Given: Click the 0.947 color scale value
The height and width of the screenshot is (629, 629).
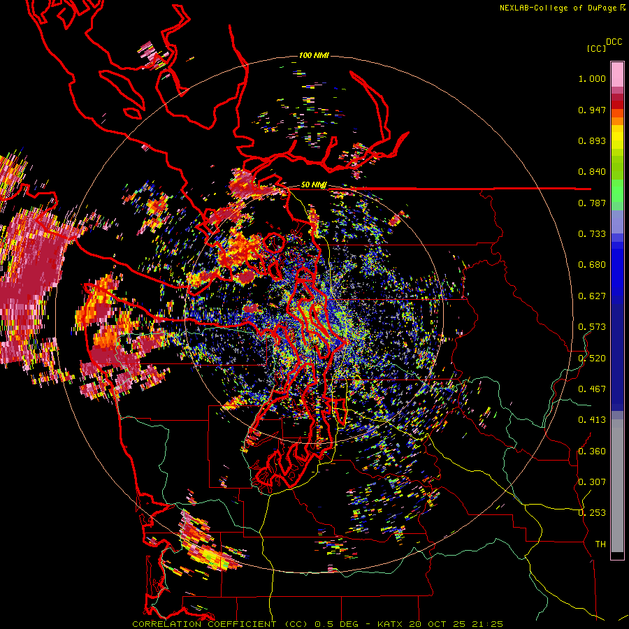Looking at the screenshot, I should [x=592, y=110].
